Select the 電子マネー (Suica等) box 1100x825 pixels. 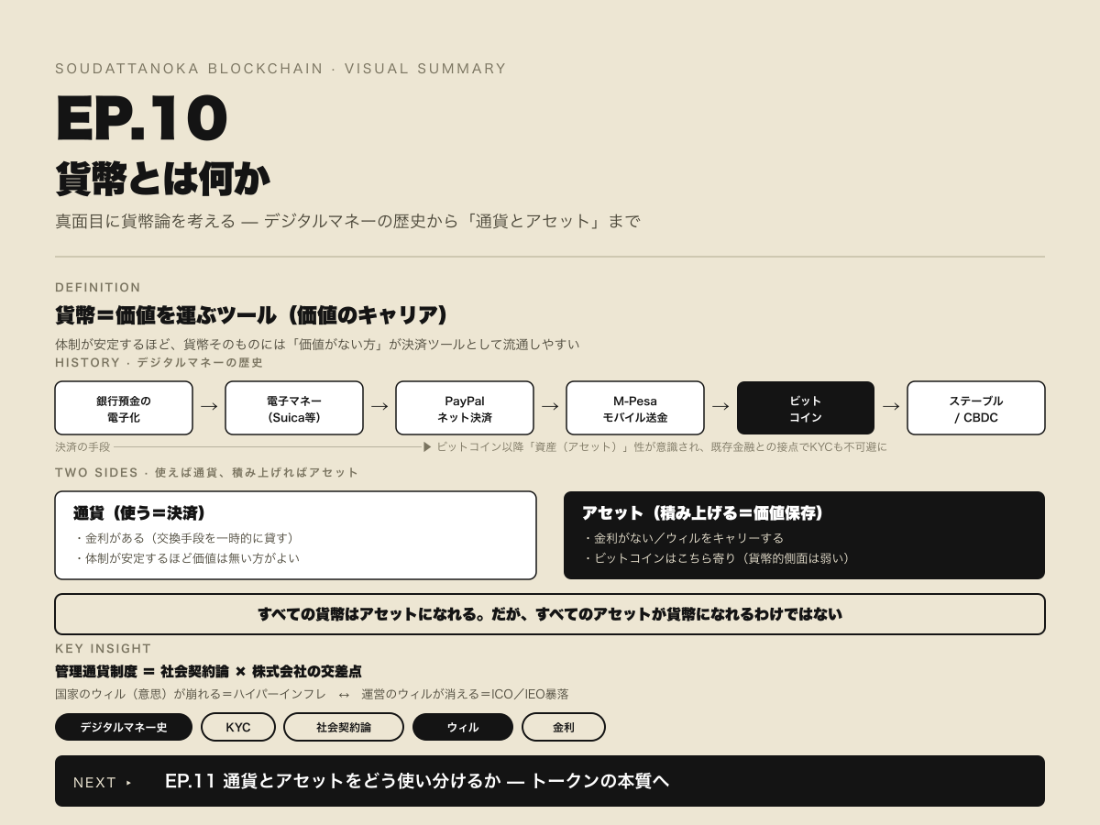coord(294,408)
